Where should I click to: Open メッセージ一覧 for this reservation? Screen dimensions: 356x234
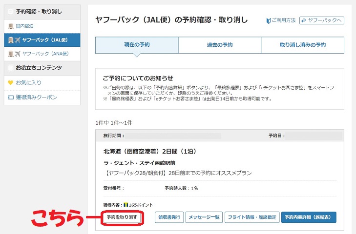pyautogui.click(x=204, y=217)
